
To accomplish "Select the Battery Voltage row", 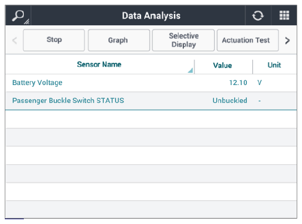I will [151, 83].
